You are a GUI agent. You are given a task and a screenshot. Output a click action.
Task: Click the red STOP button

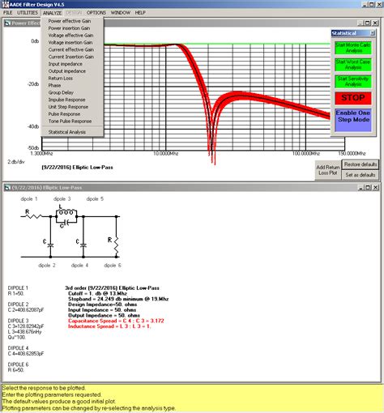(353, 98)
